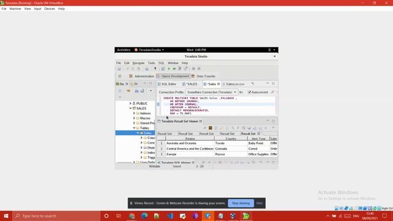Click the Windows search box
393x221 pixels.
(56, 215)
